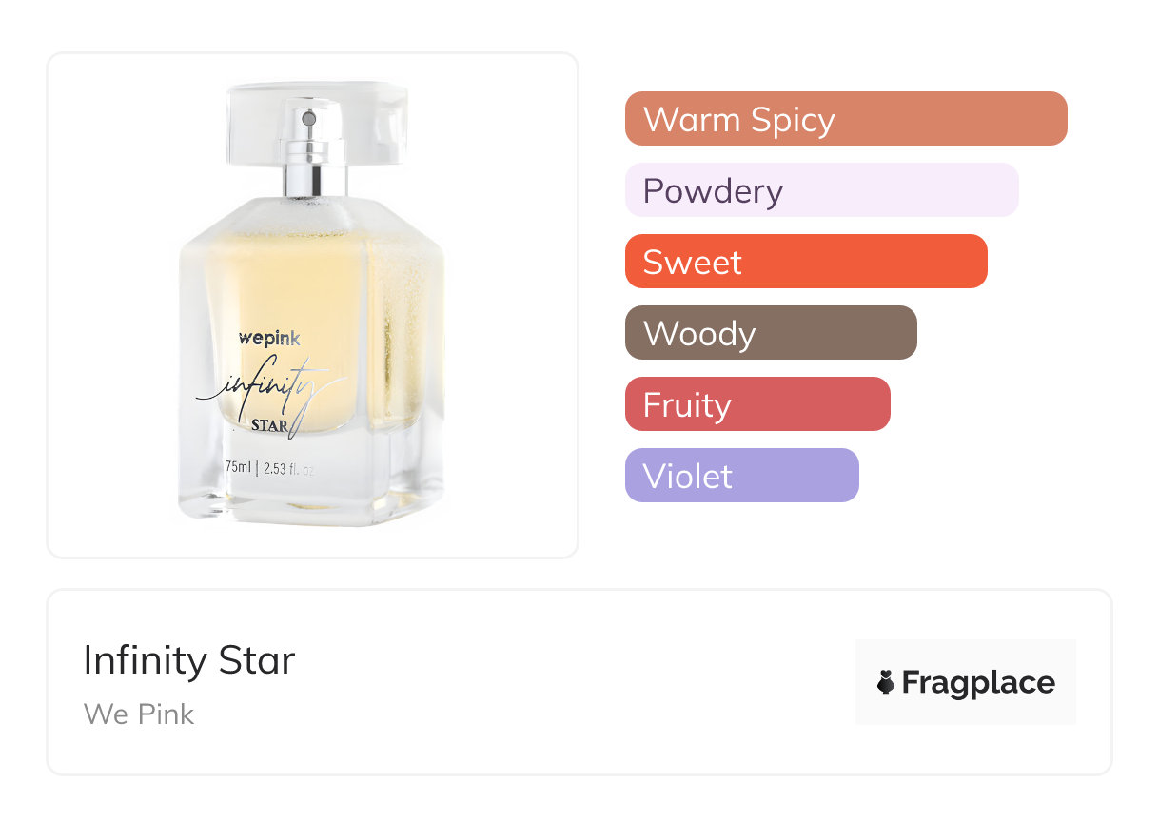This screenshot has height=822, width=1159.
Task: Select the Powdery accord bar
Action: (x=822, y=190)
